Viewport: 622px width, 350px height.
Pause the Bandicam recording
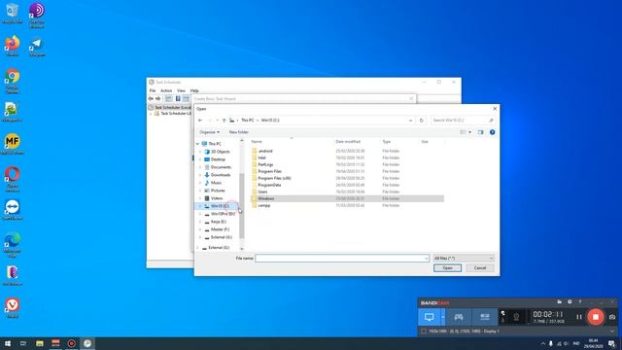tap(579, 317)
